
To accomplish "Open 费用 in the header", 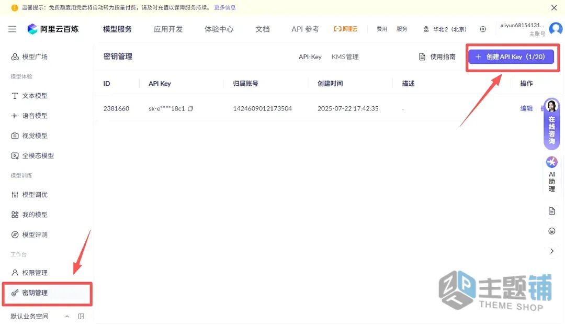I will (x=382, y=29).
